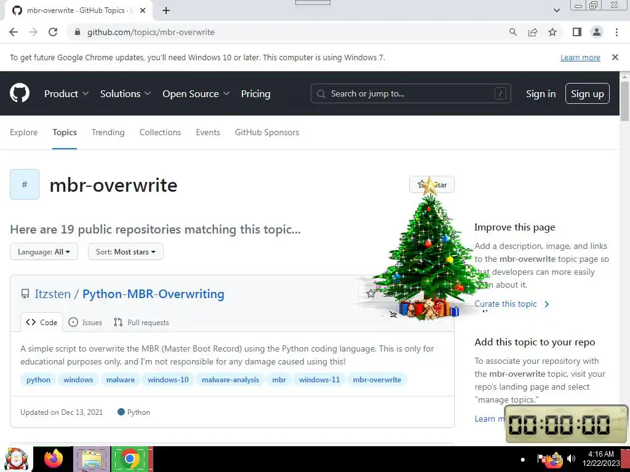
Task: Click the zoom magnifier icon in address bar
Action: pyautogui.click(x=512, y=32)
